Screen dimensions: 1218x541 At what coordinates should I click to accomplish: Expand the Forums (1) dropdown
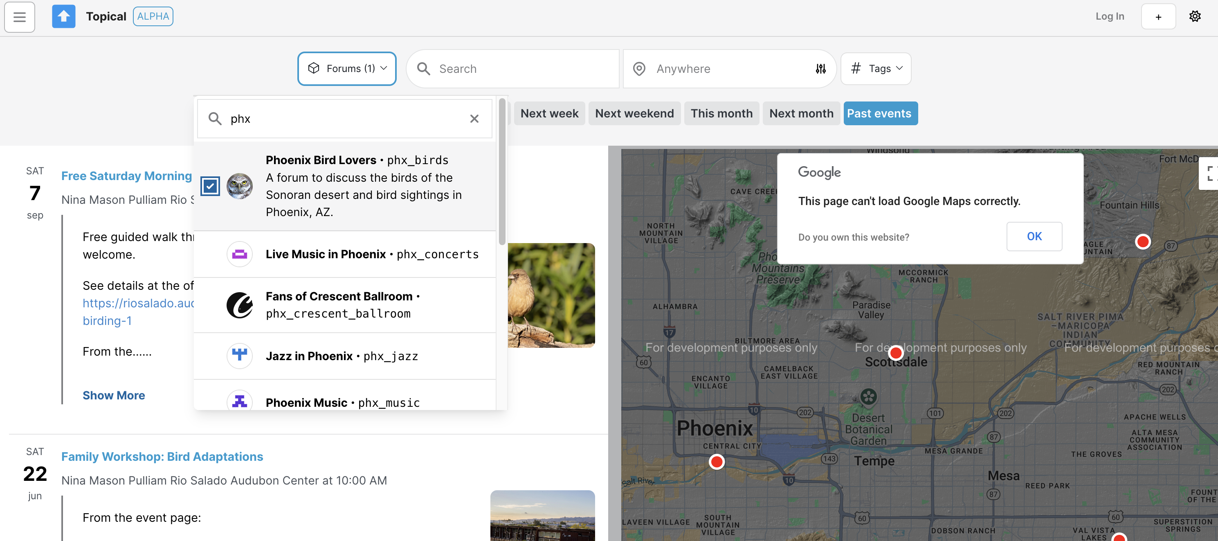click(x=346, y=69)
